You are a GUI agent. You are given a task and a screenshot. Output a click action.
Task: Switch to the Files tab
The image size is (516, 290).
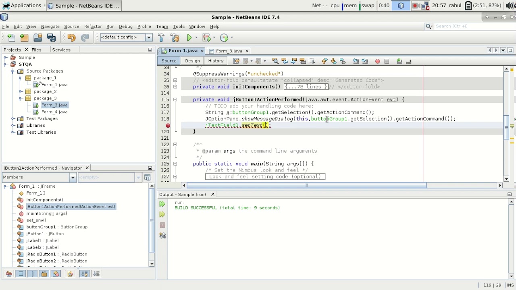pos(36,50)
